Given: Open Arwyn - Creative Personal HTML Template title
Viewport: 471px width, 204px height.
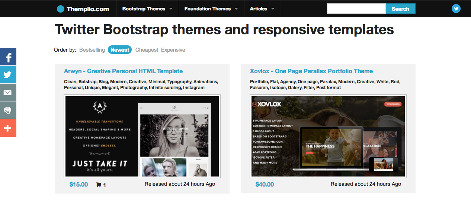Looking at the screenshot, I should 123,71.
